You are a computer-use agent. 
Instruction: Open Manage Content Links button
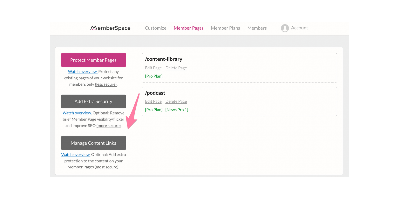pyautogui.click(x=93, y=143)
